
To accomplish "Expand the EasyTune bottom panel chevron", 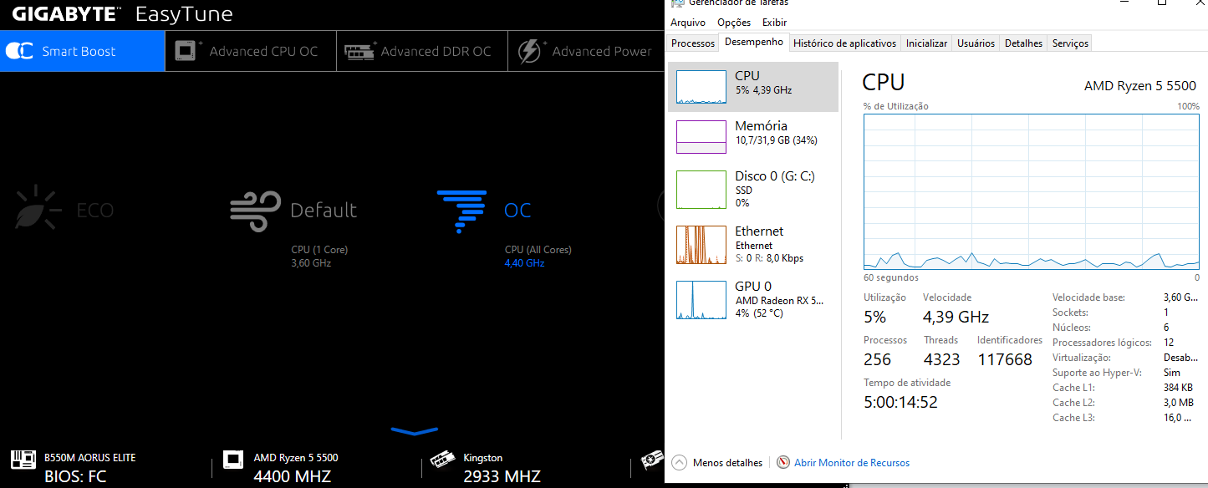I will tap(415, 431).
